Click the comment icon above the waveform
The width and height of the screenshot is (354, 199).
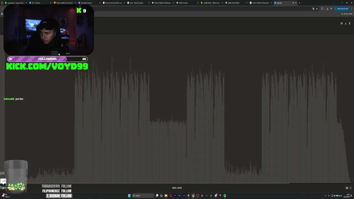(x=342, y=23)
